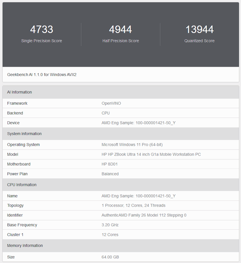
Task: Select the Topology cores and threads value
Action: 133,206
